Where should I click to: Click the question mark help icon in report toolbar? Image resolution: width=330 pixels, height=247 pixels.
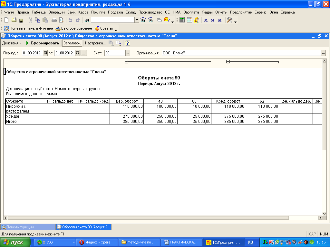click(127, 43)
